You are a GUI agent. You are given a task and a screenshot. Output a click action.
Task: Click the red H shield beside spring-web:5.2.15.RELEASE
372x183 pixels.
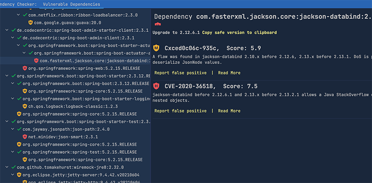(x=25, y=68)
